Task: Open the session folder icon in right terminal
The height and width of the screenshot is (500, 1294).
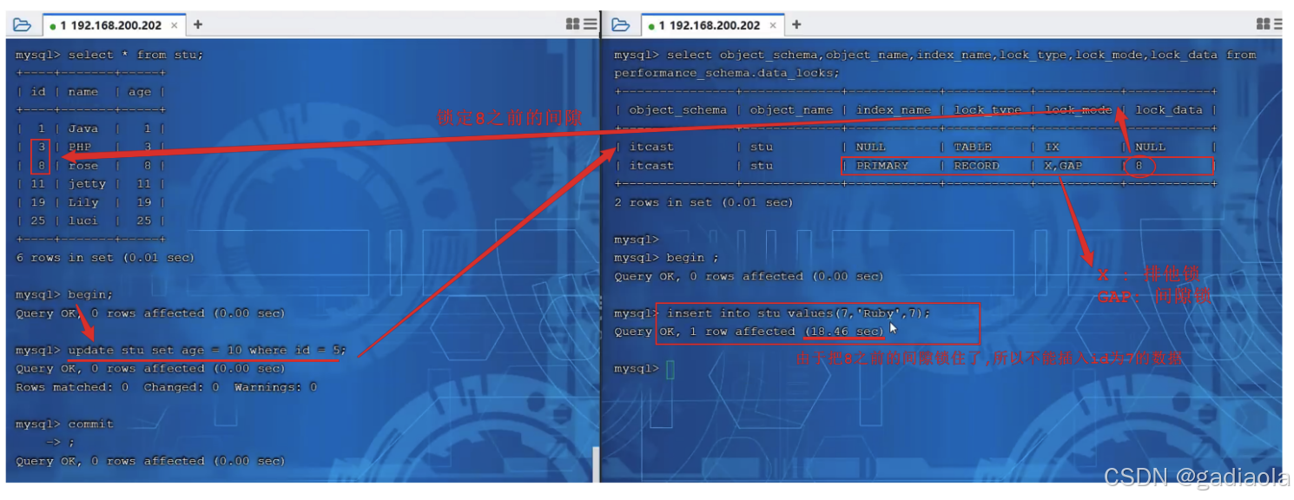Action: pyautogui.click(x=621, y=25)
